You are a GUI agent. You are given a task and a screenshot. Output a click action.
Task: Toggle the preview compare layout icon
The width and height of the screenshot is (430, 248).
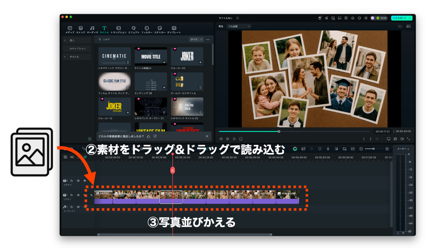pos(400,26)
